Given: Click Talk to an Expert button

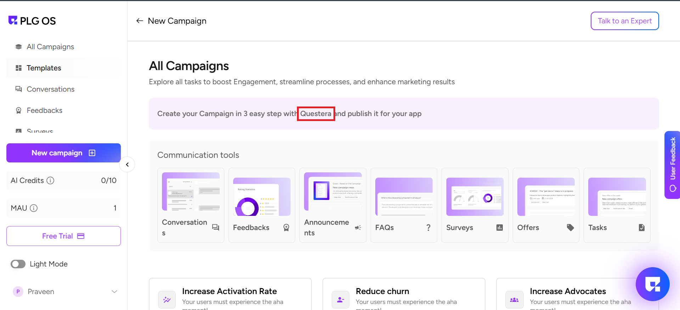Looking at the screenshot, I should (x=624, y=21).
